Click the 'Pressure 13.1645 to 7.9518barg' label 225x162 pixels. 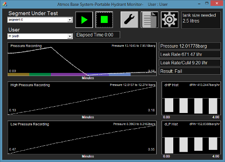point(133,46)
